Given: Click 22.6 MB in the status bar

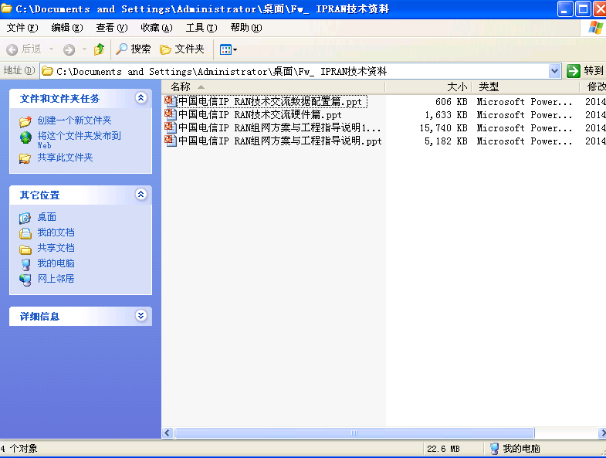Looking at the screenshot, I should click(443, 449).
